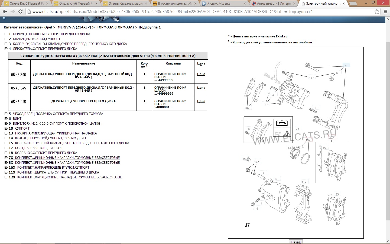The width and height of the screenshot is (390, 244).
Task: Close the Яндекс.Музыка tab
Action: pyautogui.click(x=245, y=4)
